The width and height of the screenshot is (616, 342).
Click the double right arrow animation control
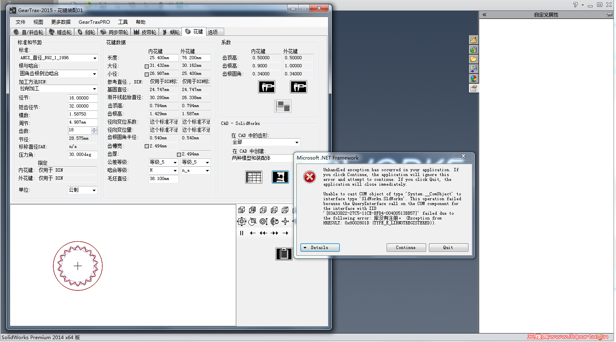274,233
